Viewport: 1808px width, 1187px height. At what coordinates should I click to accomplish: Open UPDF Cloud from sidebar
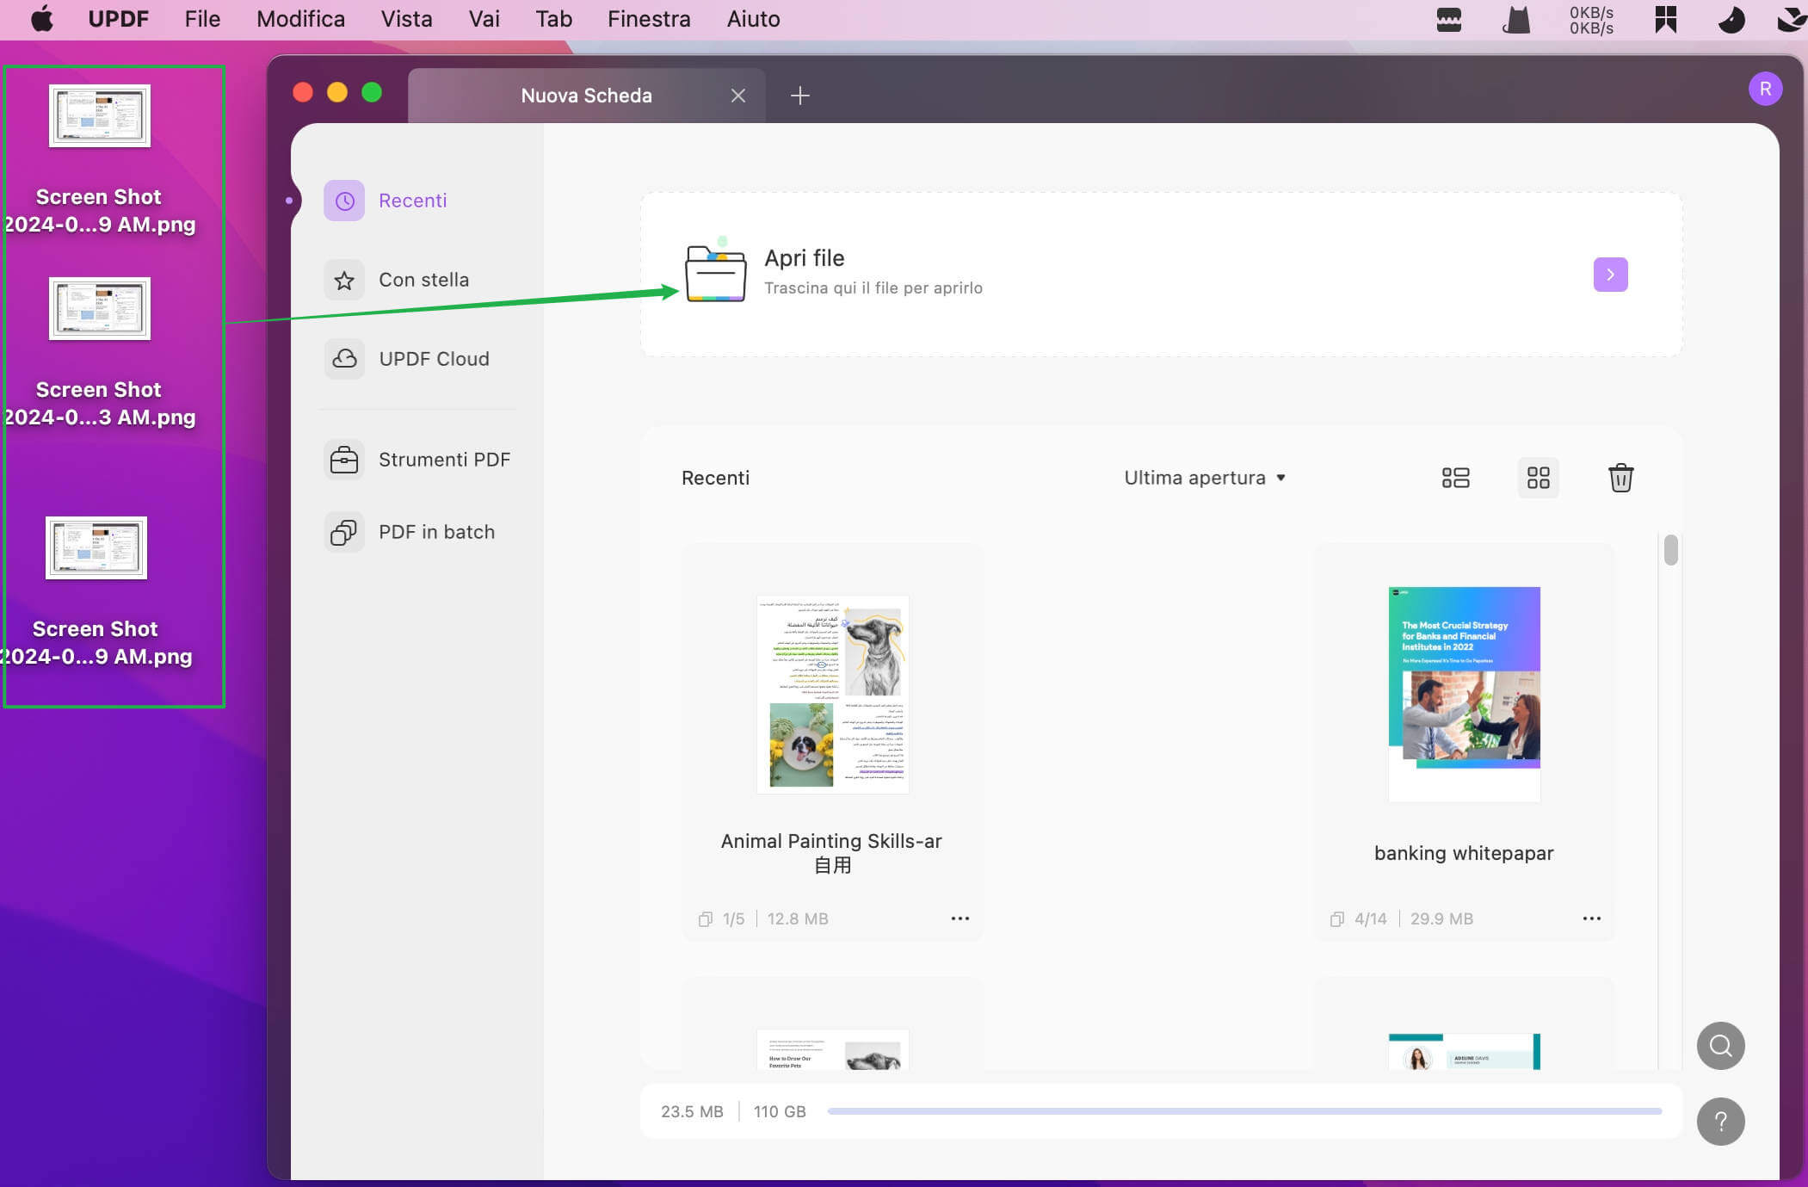click(407, 359)
